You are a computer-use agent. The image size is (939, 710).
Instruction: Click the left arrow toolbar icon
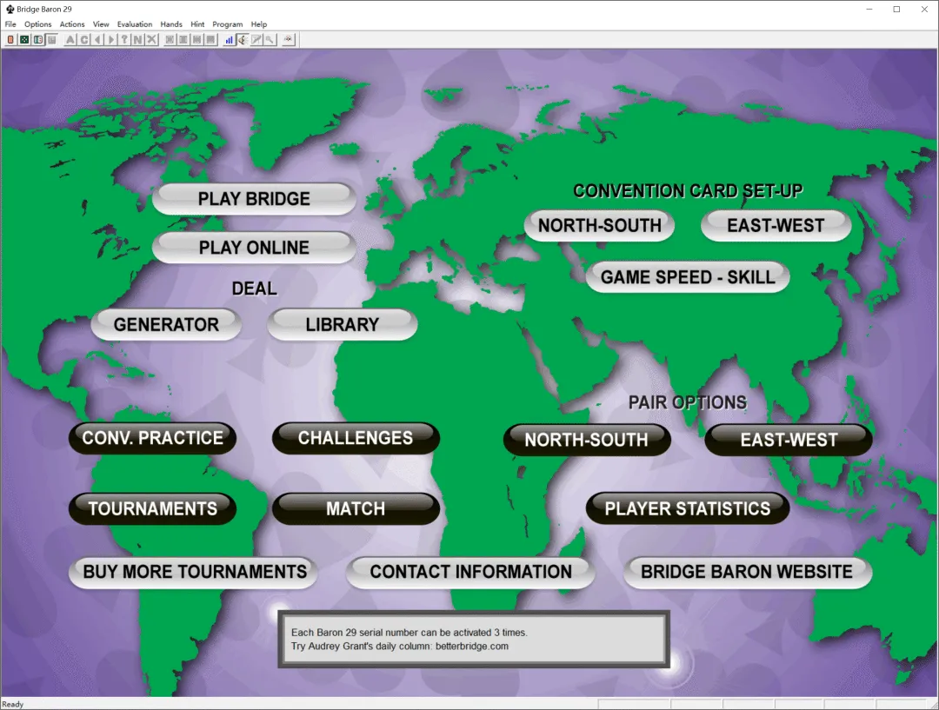pos(97,39)
